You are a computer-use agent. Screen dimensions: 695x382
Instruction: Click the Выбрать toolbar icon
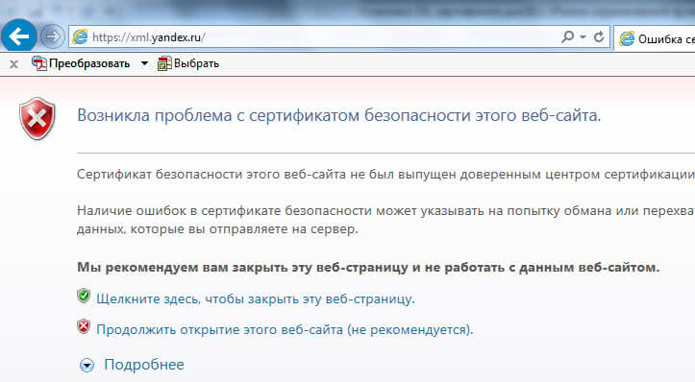(x=164, y=63)
